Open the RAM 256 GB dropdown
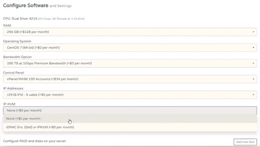 [x=130, y=32]
